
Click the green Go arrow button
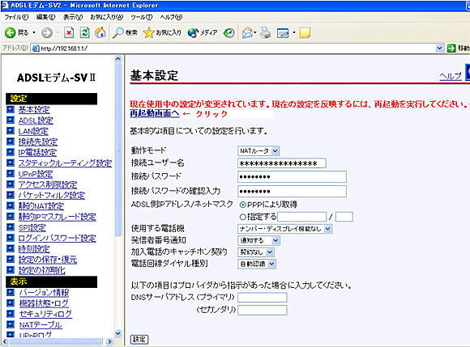point(451,49)
